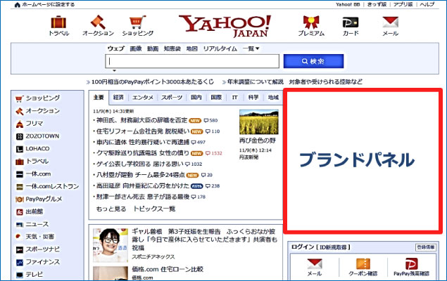
Task: Select the 動画 search type
Action: pyautogui.click(x=153, y=48)
